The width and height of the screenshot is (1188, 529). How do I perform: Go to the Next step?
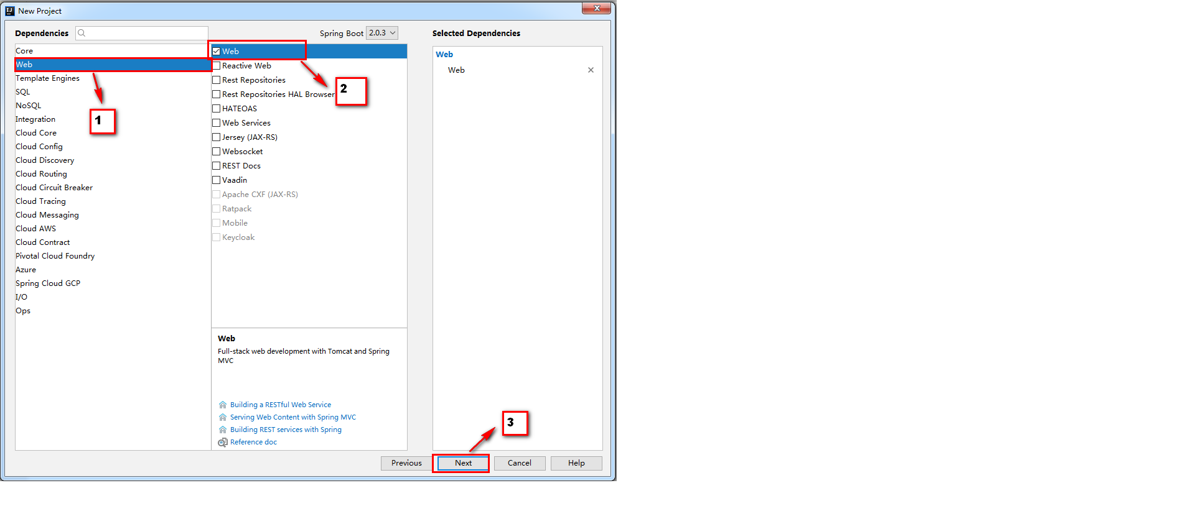pos(463,463)
